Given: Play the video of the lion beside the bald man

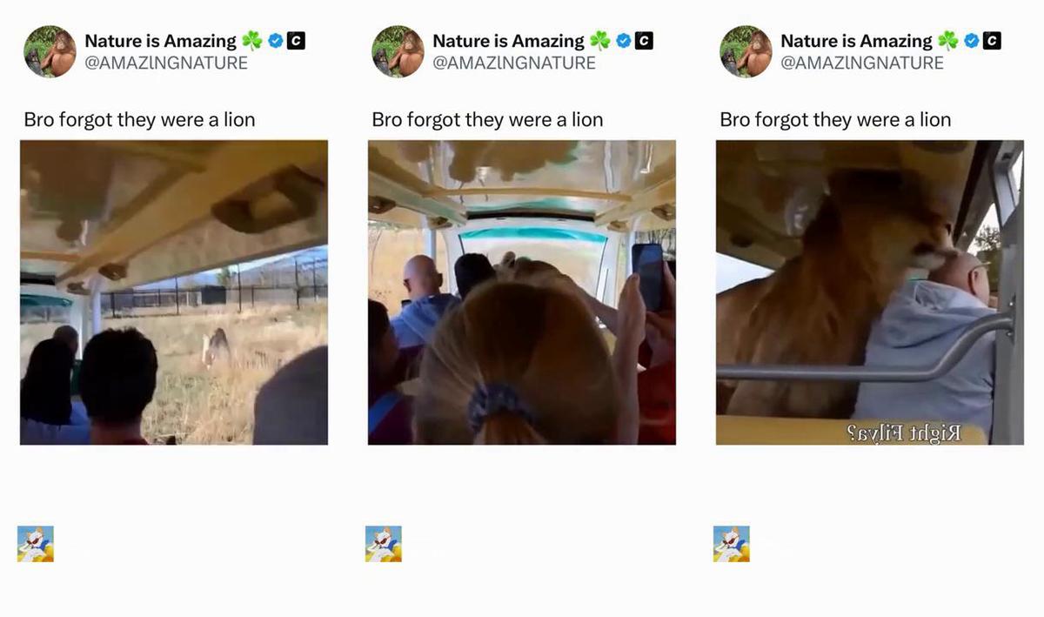Looking at the screenshot, I should click(870, 292).
